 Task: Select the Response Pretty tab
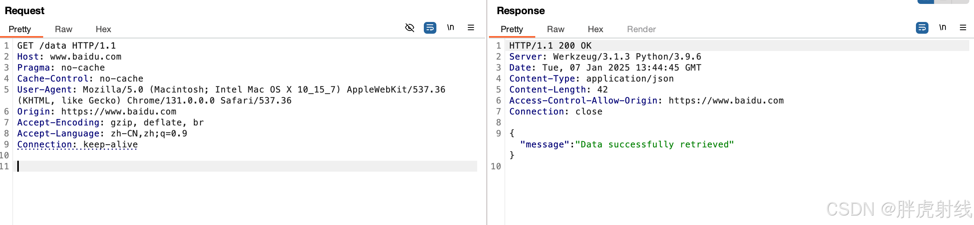pyautogui.click(x=512, y=29)
